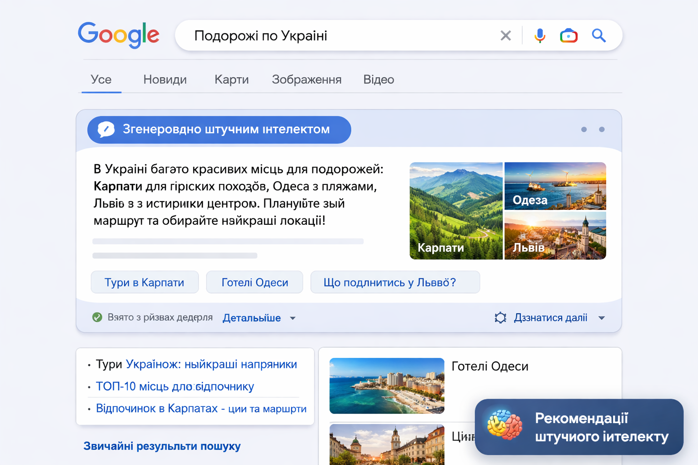Open the Зображення tab
This screenshot has width=698, height=465.
pos(307,80)
